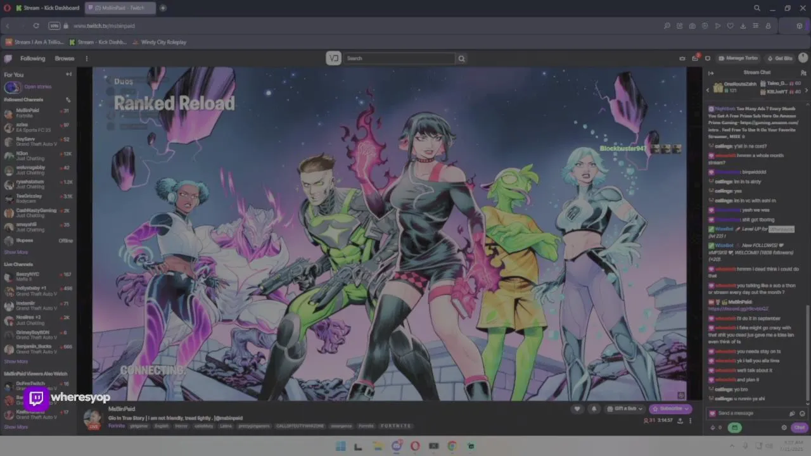Viewport: 811px width, 456px height.
Task: Open the Windows Start button
Action: click(340, 446)
